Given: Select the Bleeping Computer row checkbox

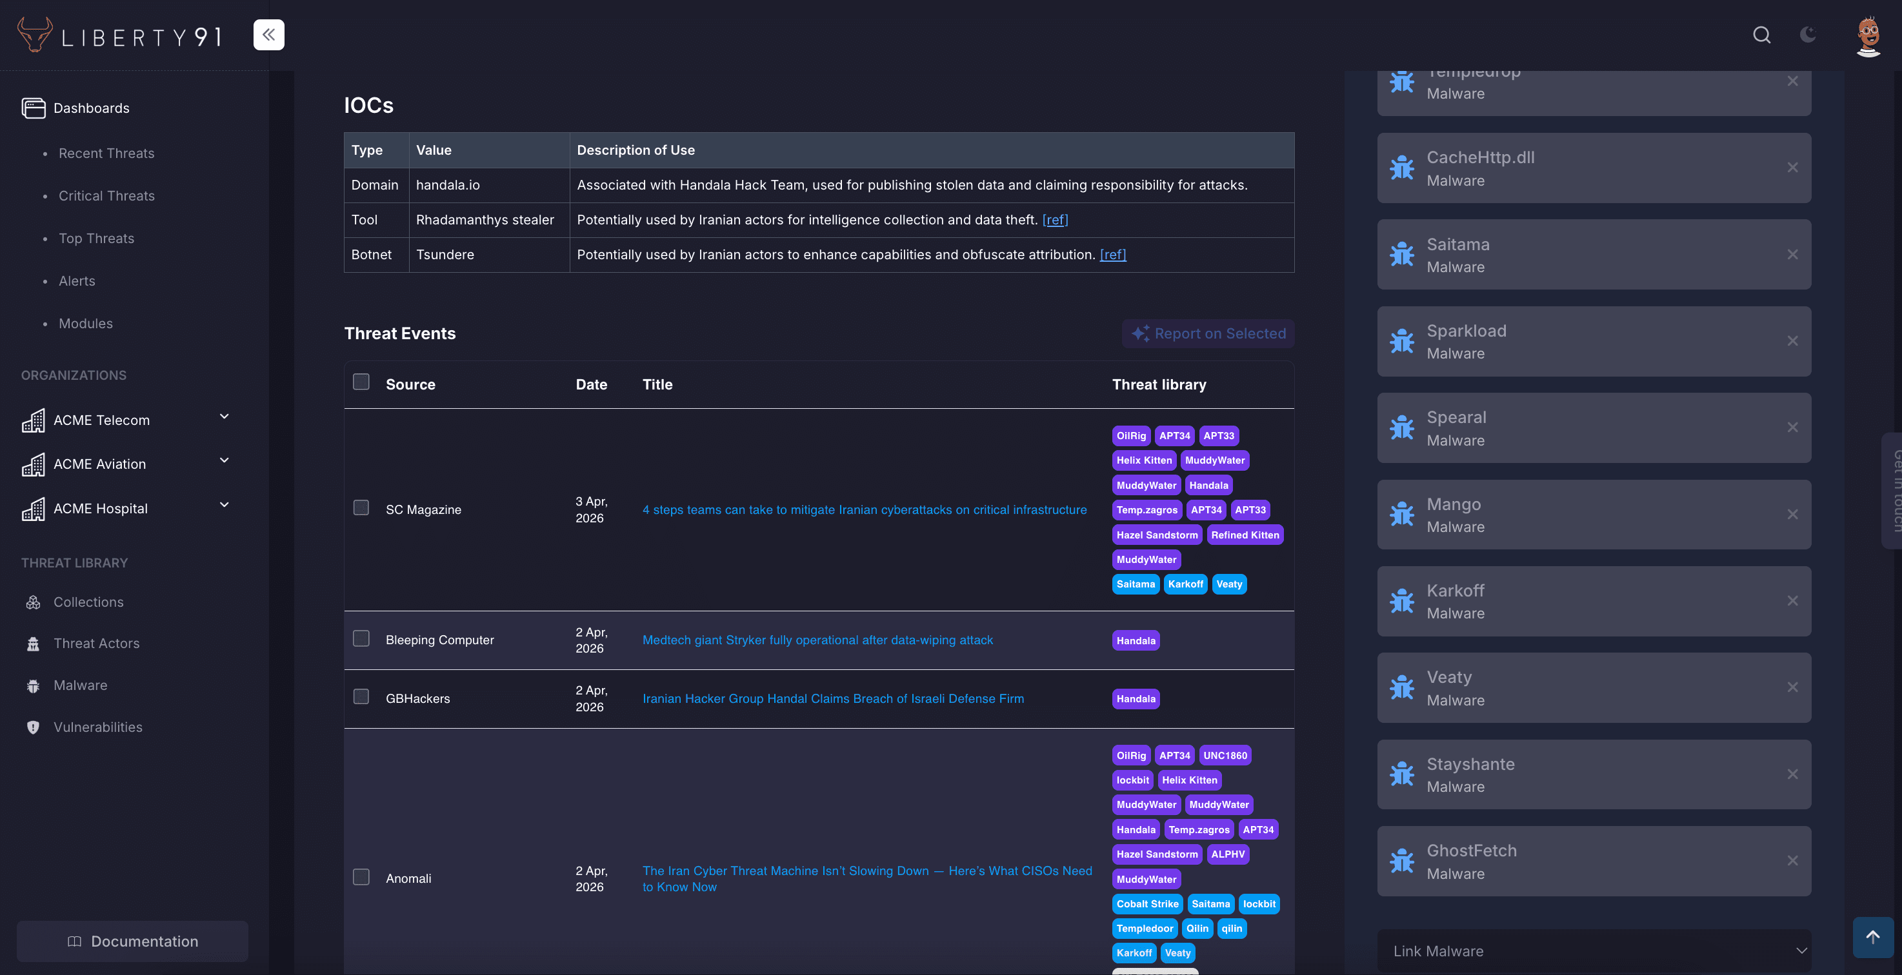Looking at the screenshot, I should point(361,638).
